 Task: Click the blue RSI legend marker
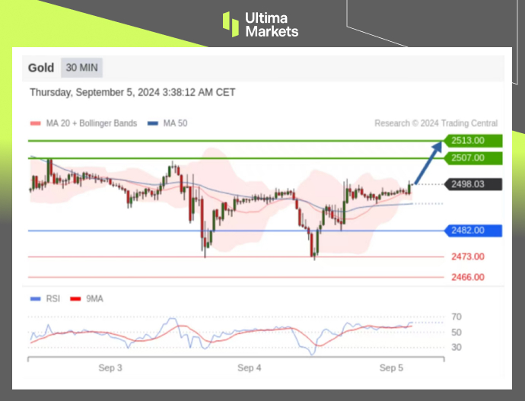point(35,299)
